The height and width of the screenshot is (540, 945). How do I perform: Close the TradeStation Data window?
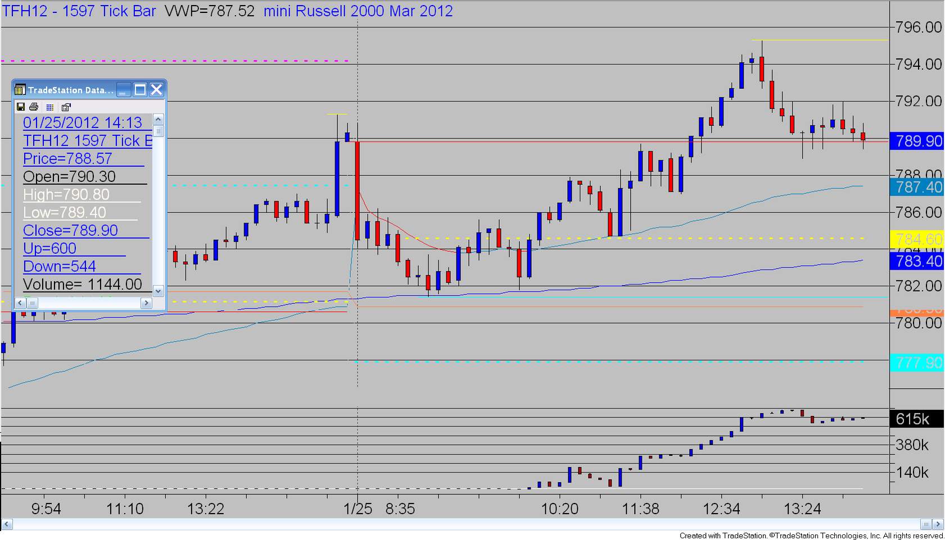pyautogui.click(x=156, y=89)
